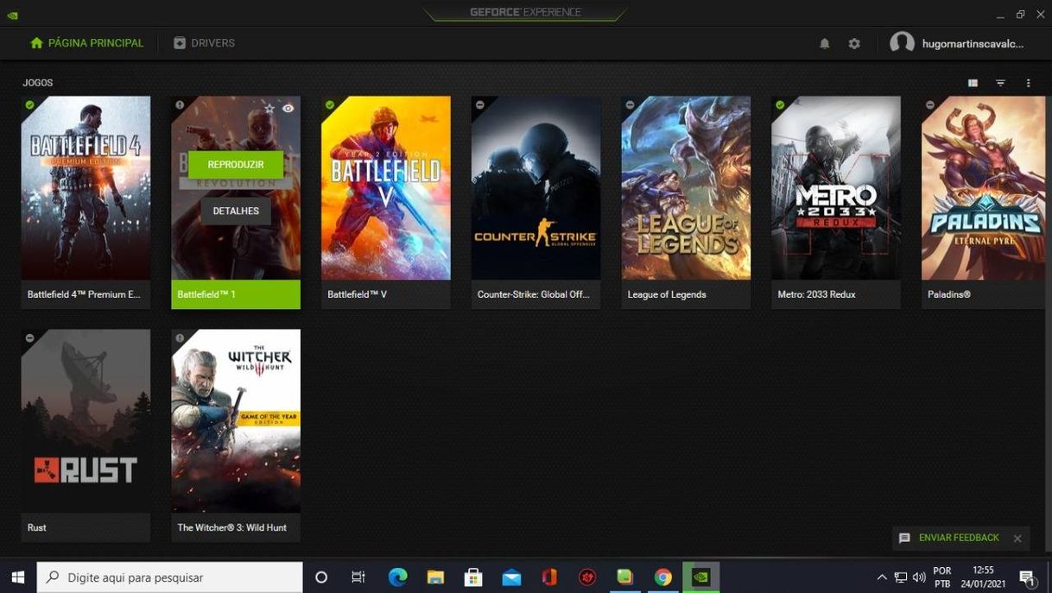Viewport: 1052px width, 593px height.
Task: Launch Microsoft Edge from taskbar
Action: [397, 577]
